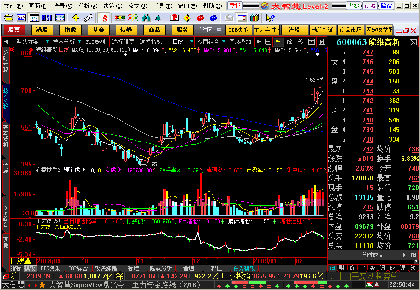Image resolution: width=420 pixels, height=290 pixels.
Task: Expand the arrow right of 分时成交
Action: click(404, 255)
